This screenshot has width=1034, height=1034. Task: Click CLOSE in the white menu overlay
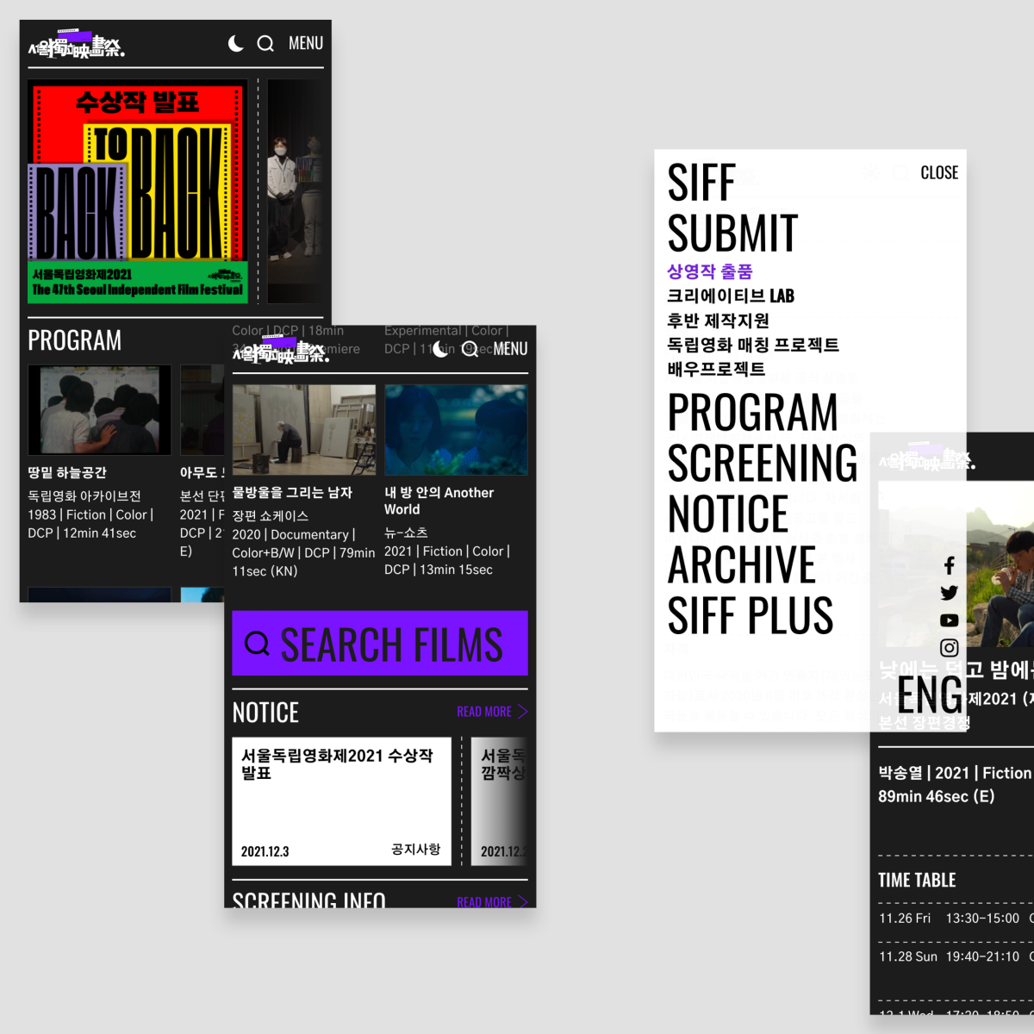click(x=939, y=172)
